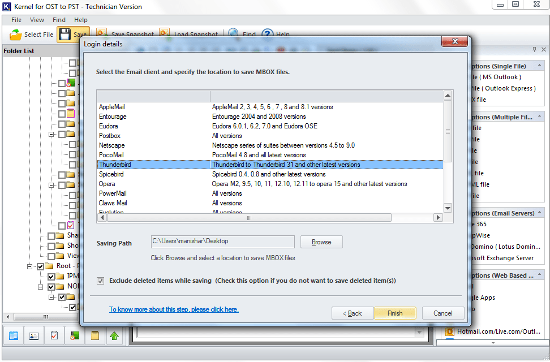This screenshot has width=550, height=362.
Task: Collapse the Root folder tree node
Action: pyautogui.click(x=30, y=266)
